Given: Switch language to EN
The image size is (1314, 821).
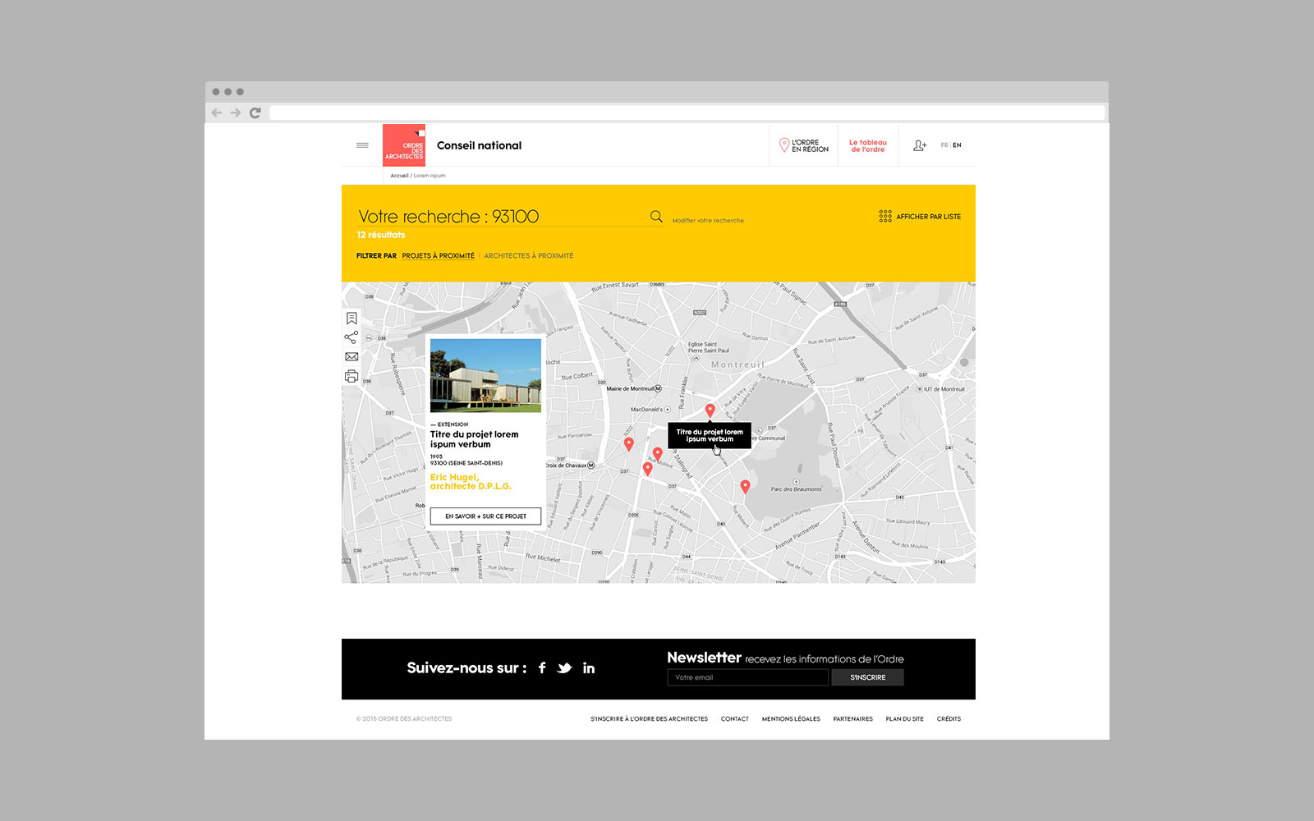Looking at the screenshot, I should (957, 145).
